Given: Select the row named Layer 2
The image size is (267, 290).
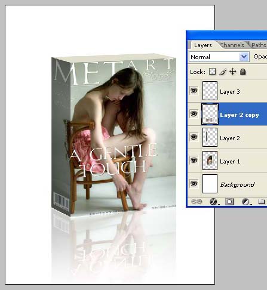Looking at the screenshot, I should (x=227, y=137).
